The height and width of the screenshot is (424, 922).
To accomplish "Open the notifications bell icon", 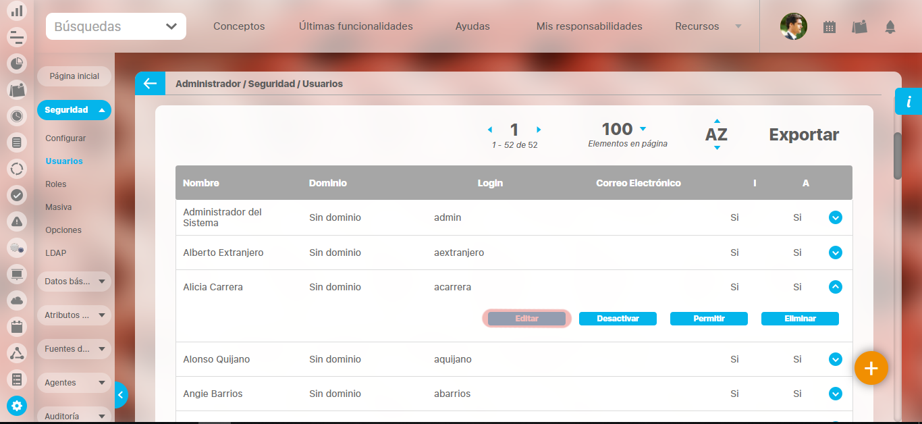I will click(x=890, y=27).
